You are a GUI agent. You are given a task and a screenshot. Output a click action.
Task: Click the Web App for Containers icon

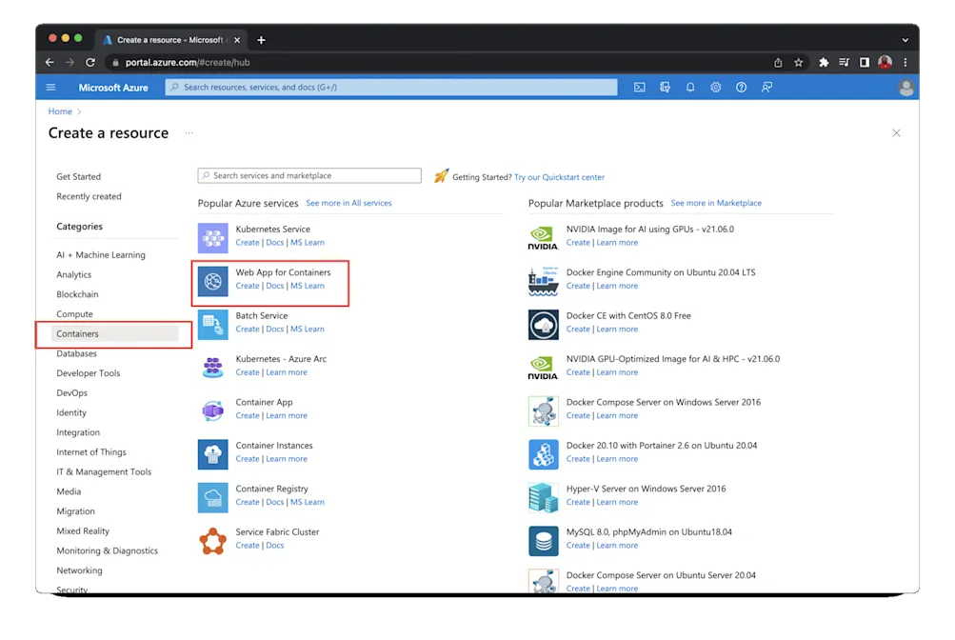(212, 280)
